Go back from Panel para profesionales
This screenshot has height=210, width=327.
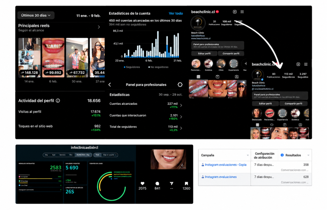click(x=110, y=85)
